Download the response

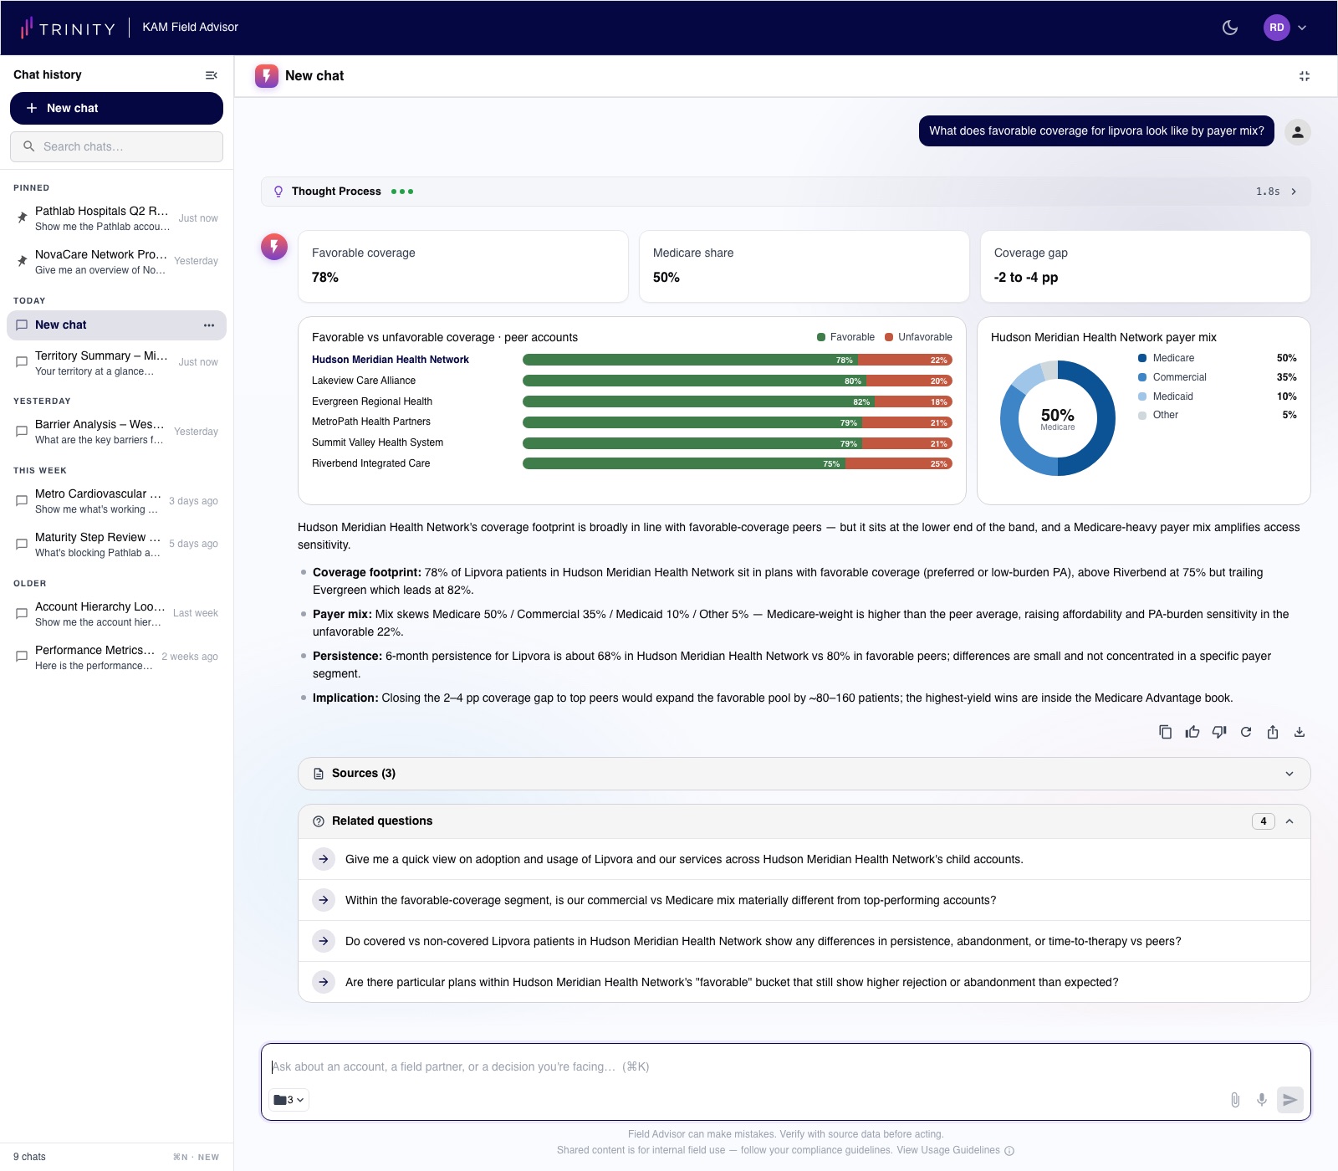click(1300, 732)
